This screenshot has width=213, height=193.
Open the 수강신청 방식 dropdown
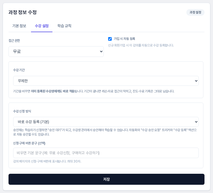[x=106, y=122]
